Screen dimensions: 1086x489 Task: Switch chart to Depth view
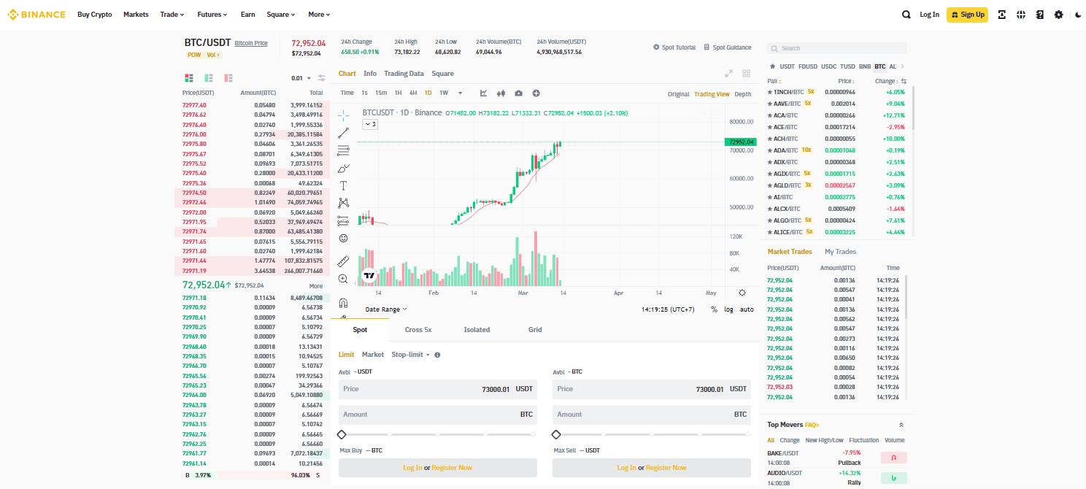(x=742, y=94)
